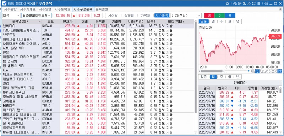Switch chart period to 주 above Nvidia chart
The width and height of the screenshot is (284, 136).
point(221,21)
